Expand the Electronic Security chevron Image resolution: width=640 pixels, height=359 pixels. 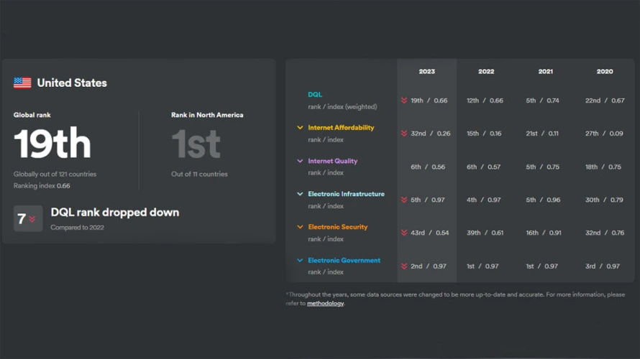(x=300, y=227)
